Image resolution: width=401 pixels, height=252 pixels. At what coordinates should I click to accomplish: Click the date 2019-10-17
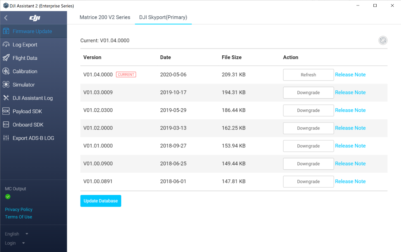(173, 92)
